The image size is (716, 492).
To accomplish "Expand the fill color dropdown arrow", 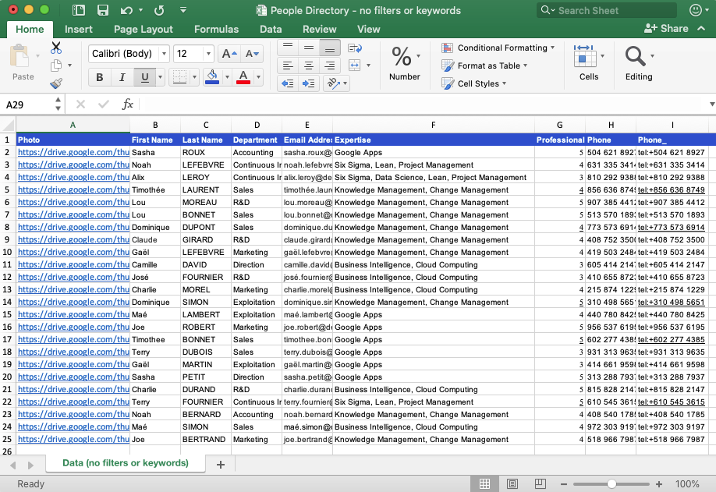I will 227,77.
